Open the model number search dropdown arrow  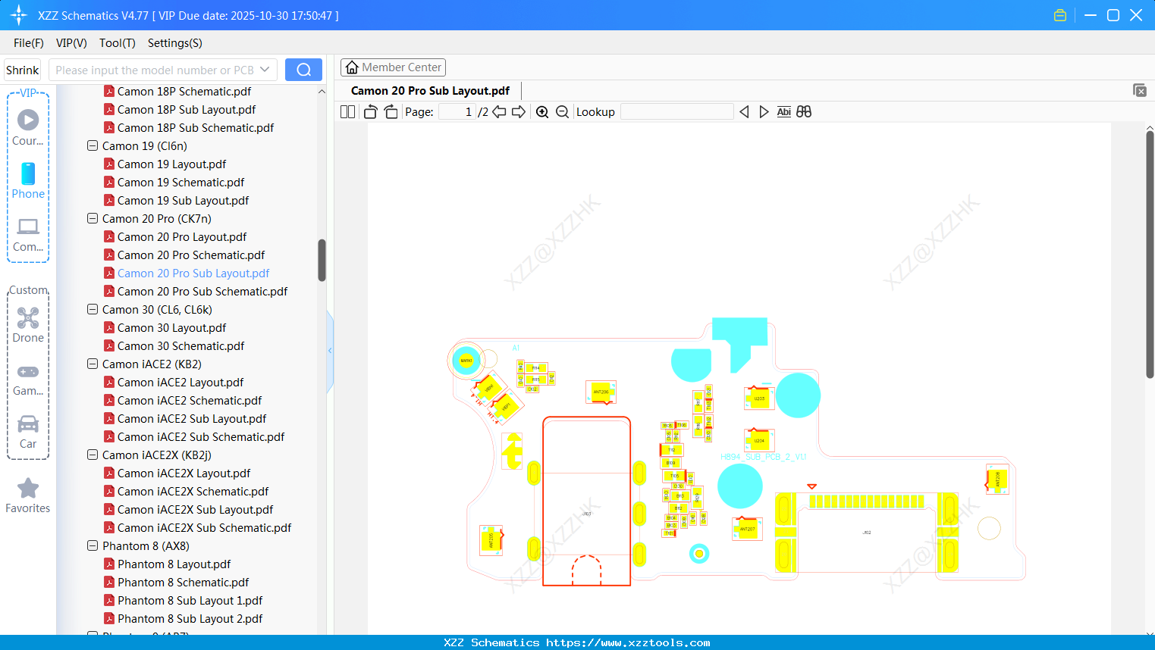point(265,70)
